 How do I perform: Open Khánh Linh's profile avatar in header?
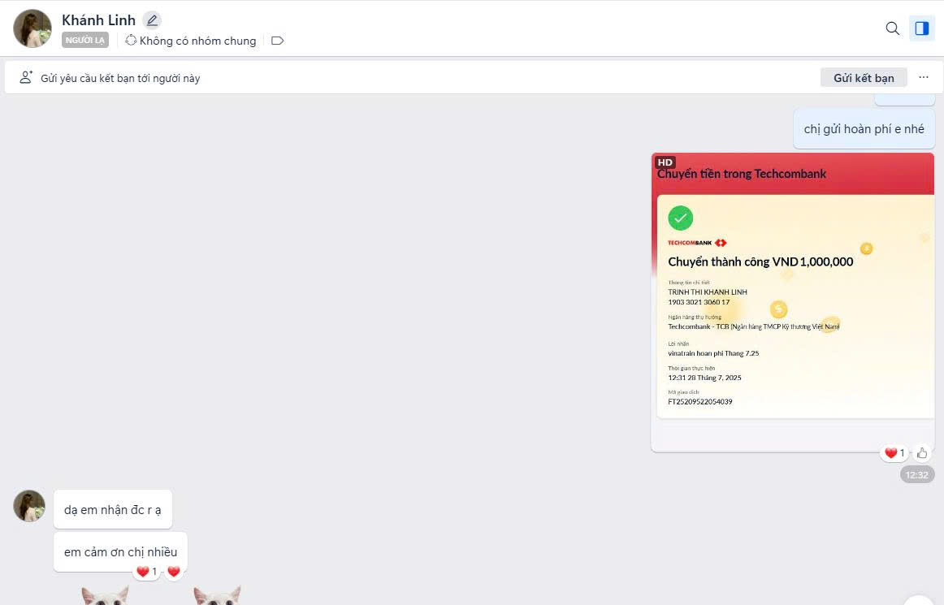[32, 28]
